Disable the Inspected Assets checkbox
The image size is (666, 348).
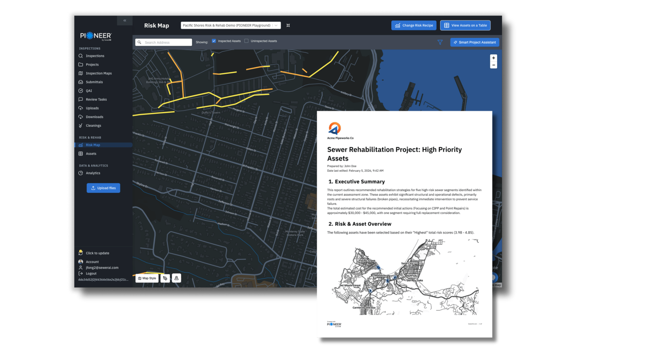pyautogui.click(x=213, y=41)
